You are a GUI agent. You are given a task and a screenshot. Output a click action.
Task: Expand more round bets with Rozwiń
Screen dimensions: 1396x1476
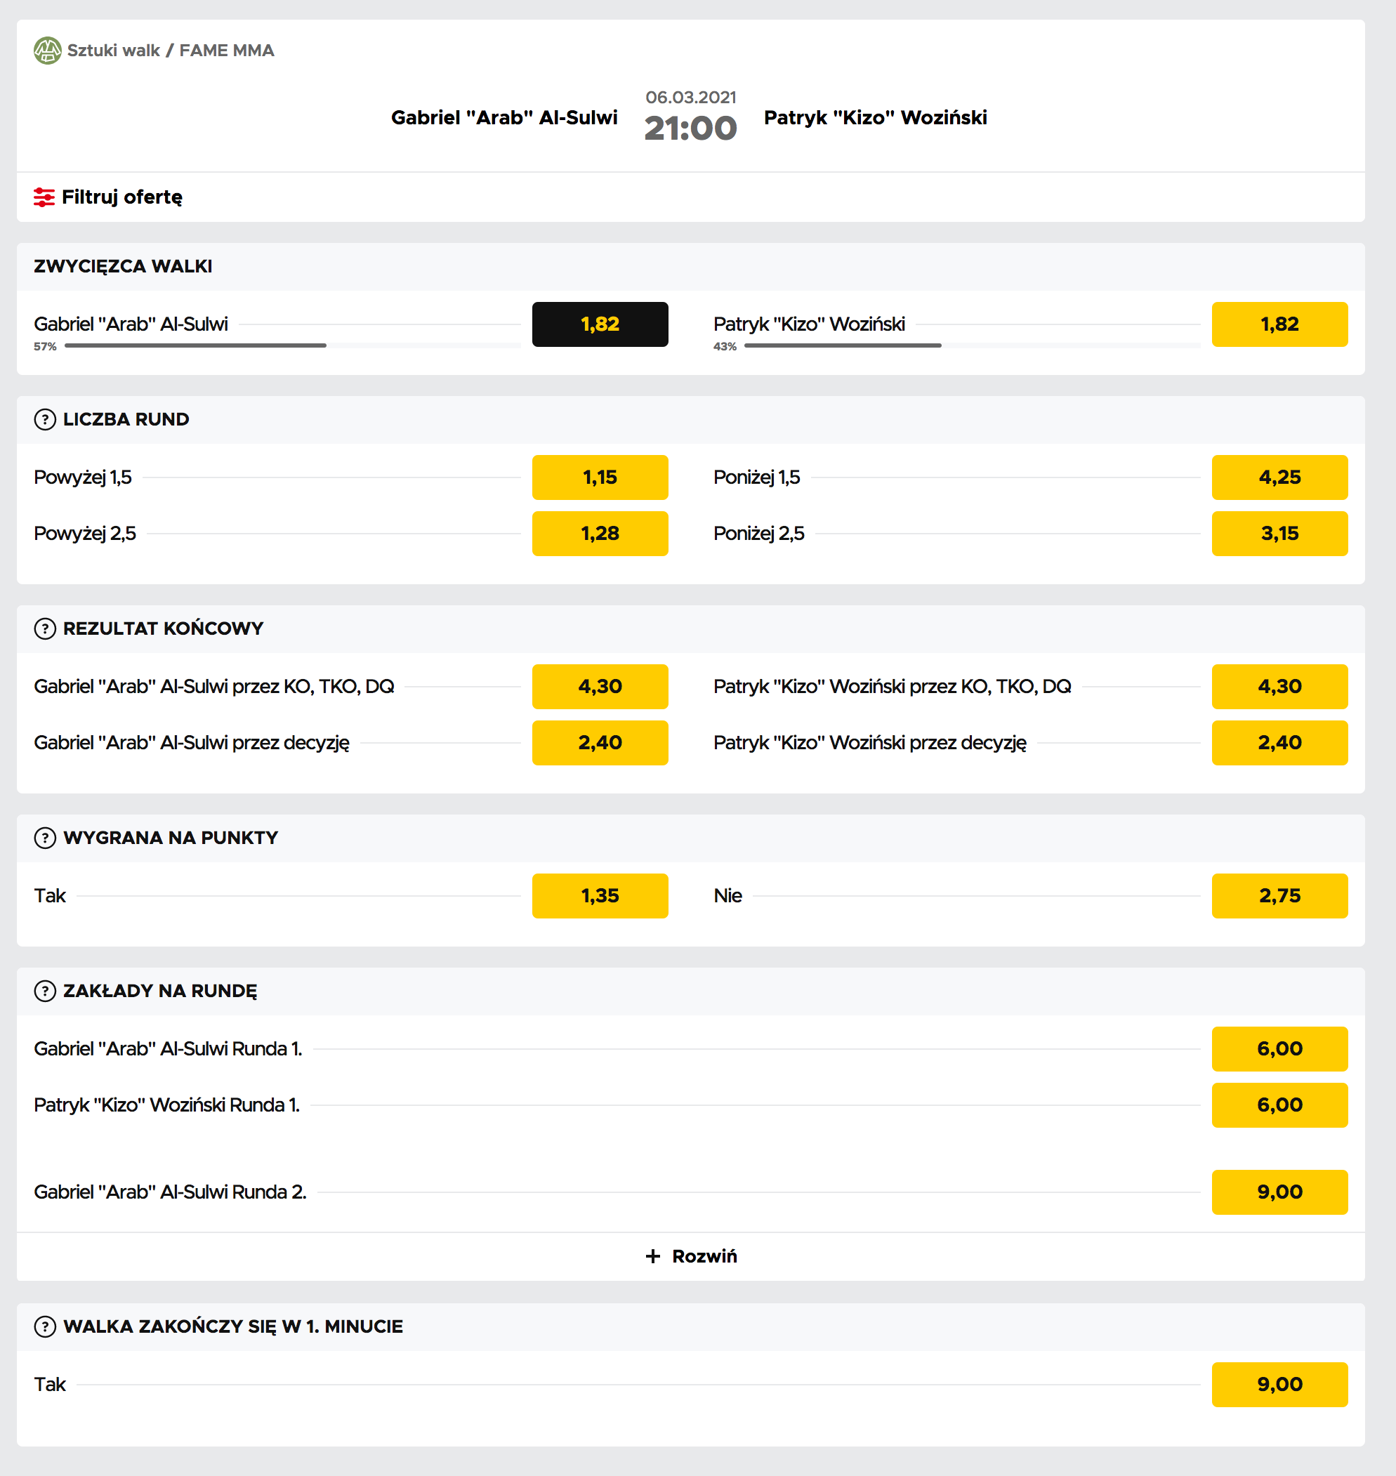pyautogui.click(x=690, y=1256)
